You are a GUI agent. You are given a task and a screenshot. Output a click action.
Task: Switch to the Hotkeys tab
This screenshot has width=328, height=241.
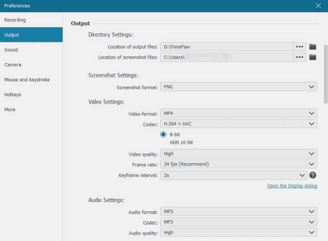coord(31,95)
